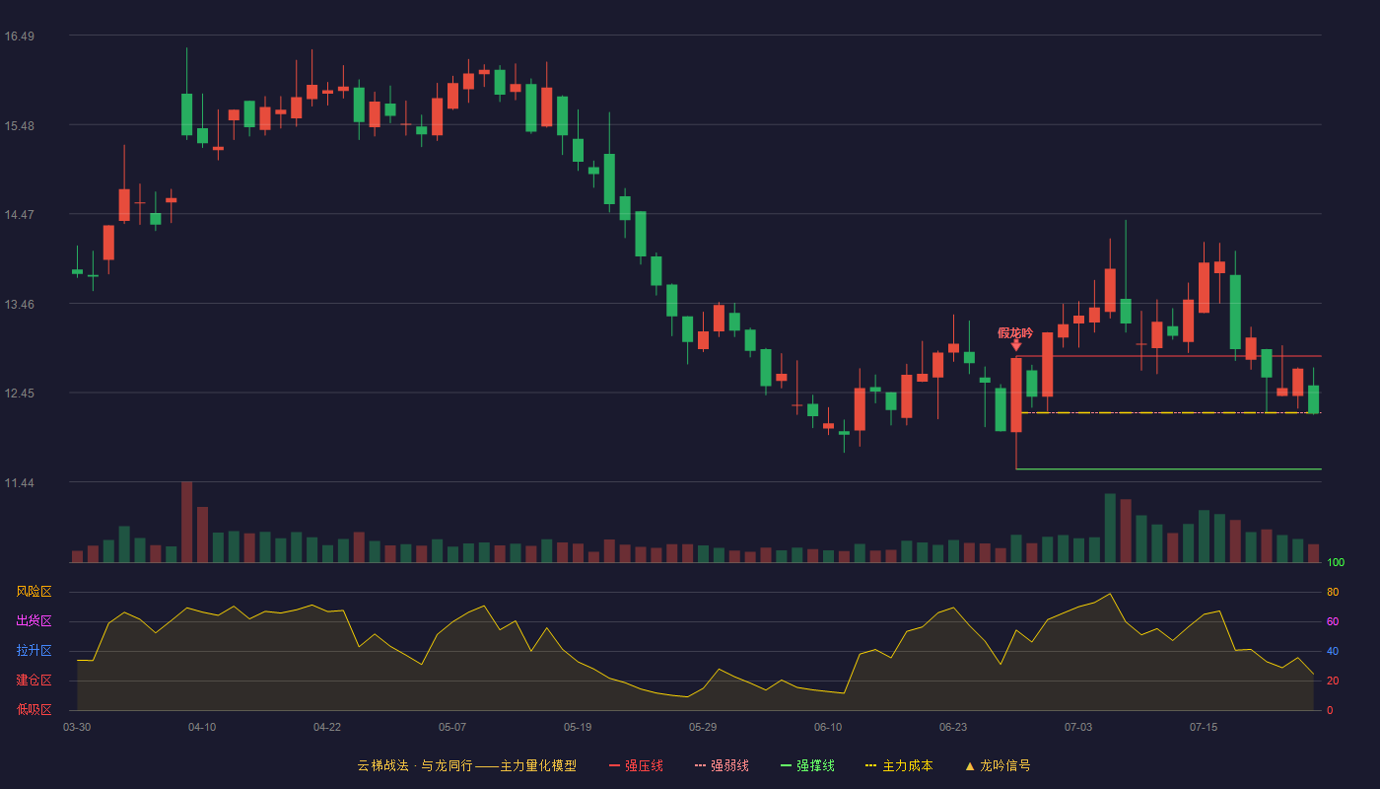Click the red 20 indicator axis value
The height and width of the screenshot is (789, 1380).
1333,681
